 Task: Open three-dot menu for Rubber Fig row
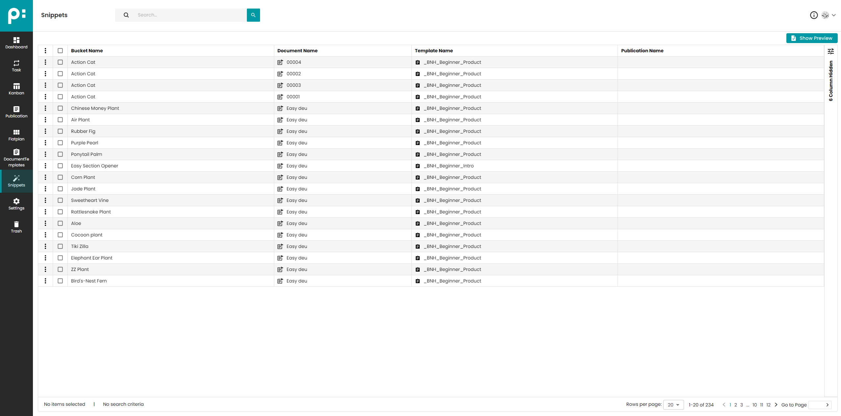click(x=45, y=131)
